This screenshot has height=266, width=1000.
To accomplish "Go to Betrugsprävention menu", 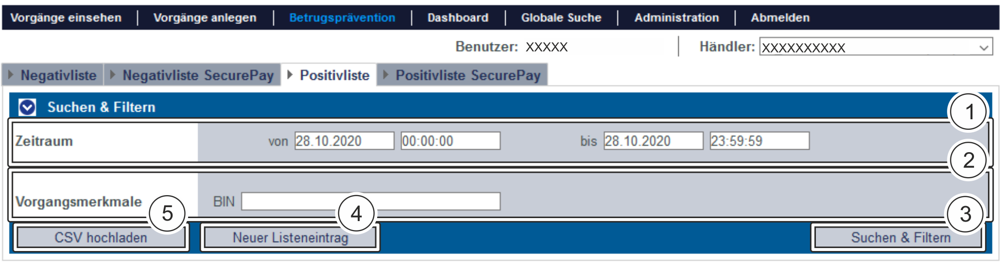I will click(342, 17).
